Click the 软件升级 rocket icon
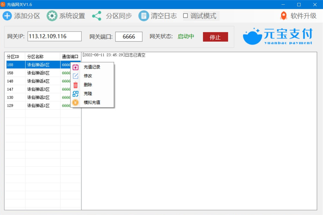This screenshot has height=215, width=323. coord(284,16)
